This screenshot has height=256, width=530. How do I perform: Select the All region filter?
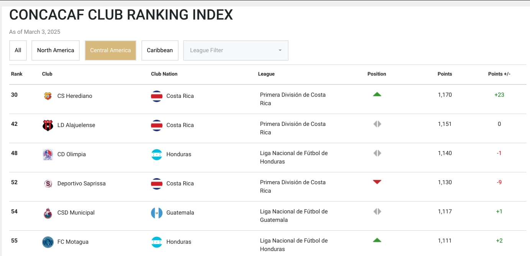click(18, 50)
